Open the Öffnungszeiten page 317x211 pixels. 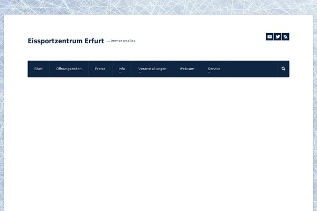pos(69,69)
